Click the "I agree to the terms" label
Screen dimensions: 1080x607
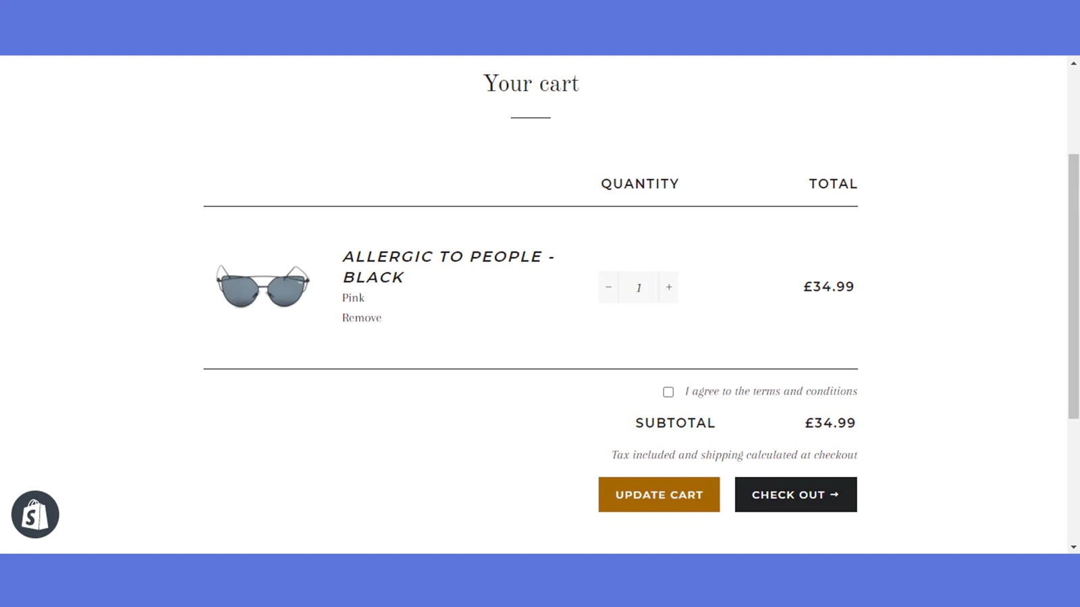click(771, 391)
